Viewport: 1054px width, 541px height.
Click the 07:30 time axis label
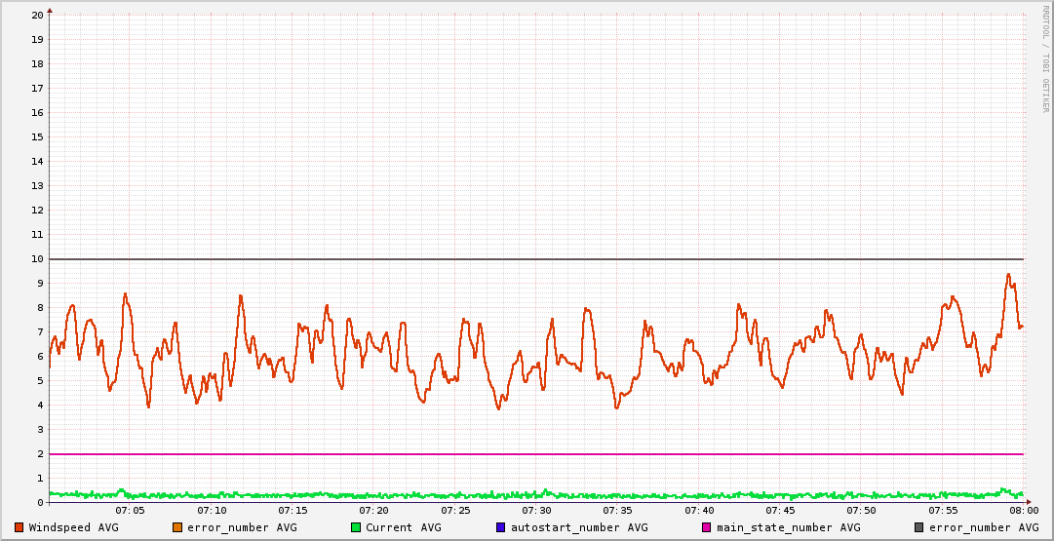point(536,511)
